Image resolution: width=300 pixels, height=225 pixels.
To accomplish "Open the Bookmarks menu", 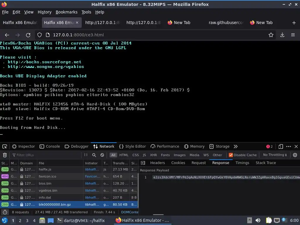I will 67,12.
